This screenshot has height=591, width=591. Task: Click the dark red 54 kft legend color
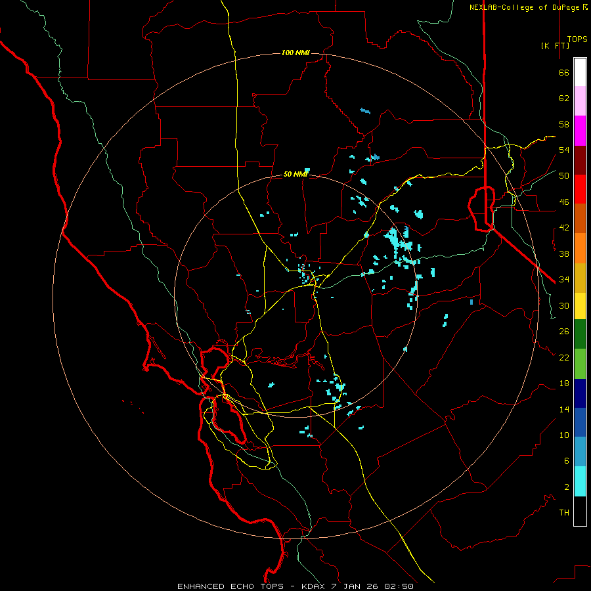580,160
